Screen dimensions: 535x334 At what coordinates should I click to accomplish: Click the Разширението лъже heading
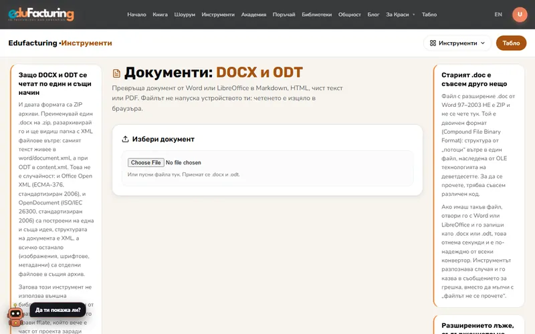(477, 327)
